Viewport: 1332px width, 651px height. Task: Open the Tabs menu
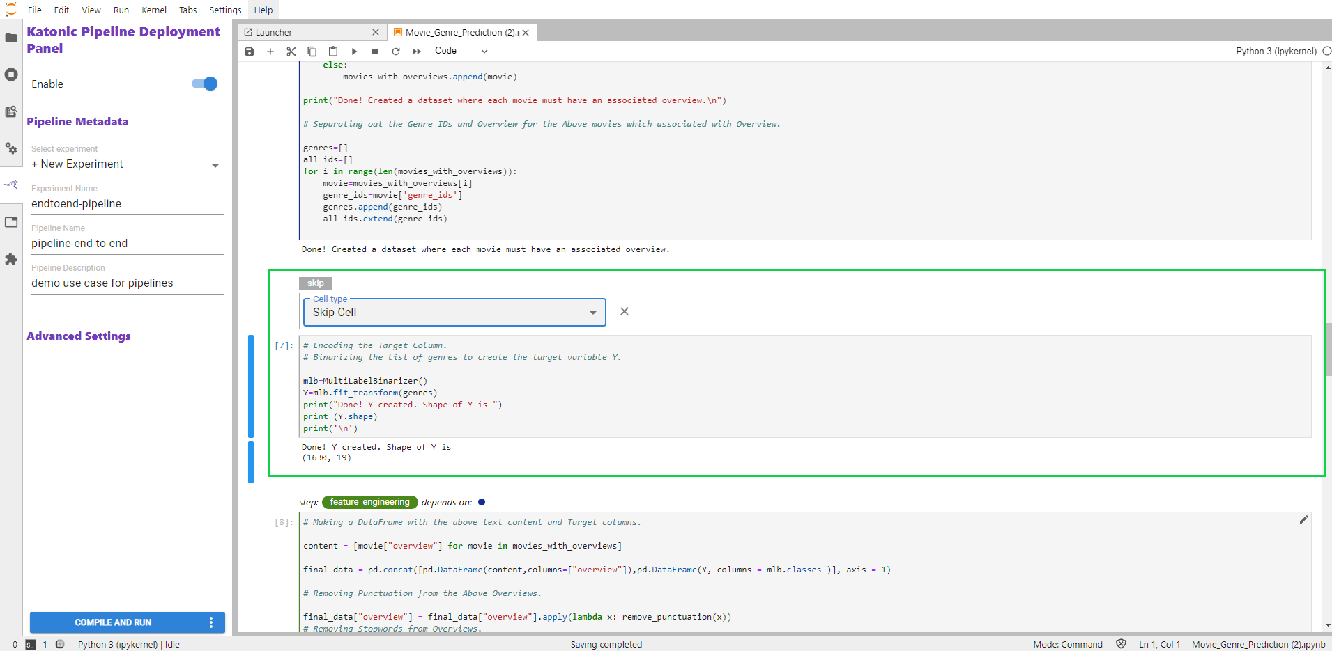[188, 10]
